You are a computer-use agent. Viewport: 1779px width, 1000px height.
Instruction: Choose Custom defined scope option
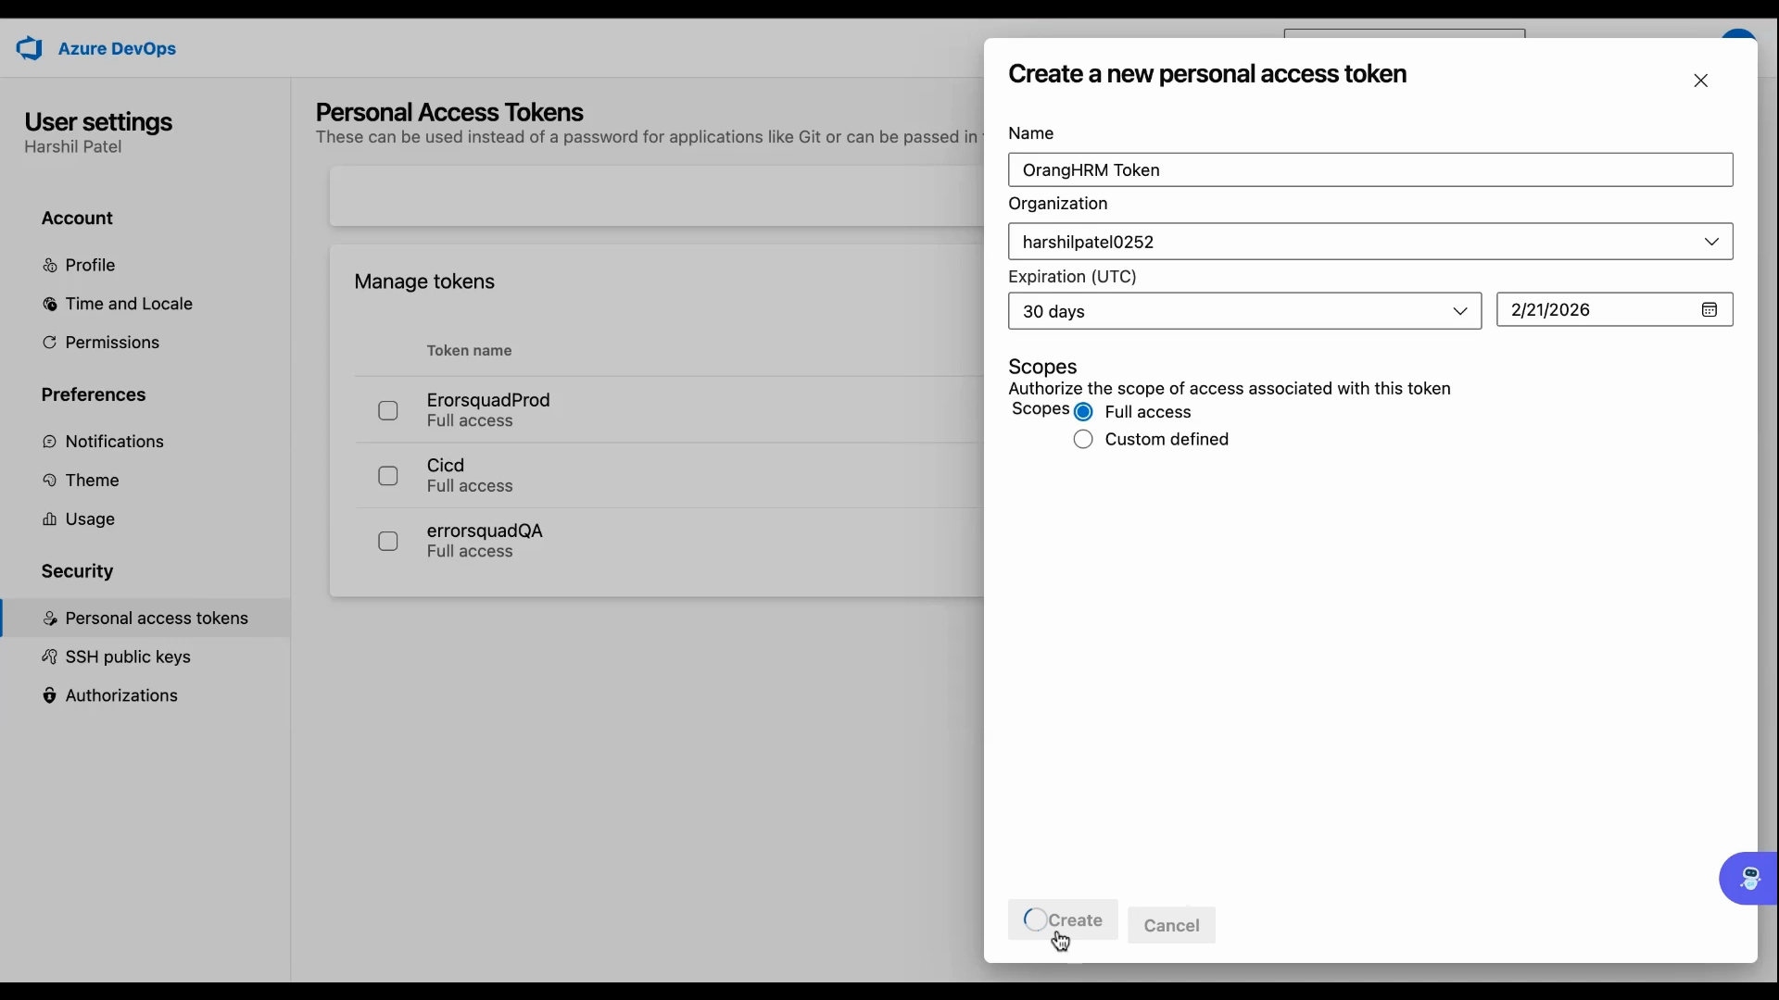[1083, 440]
